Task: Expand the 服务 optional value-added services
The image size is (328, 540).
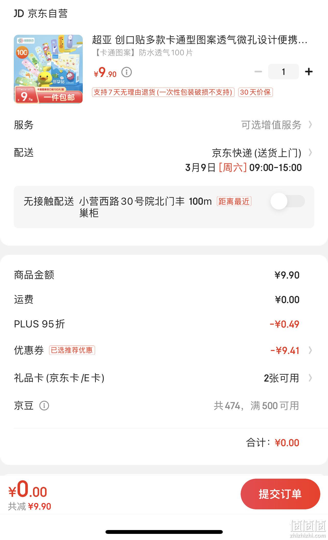Action: [164, 125]
